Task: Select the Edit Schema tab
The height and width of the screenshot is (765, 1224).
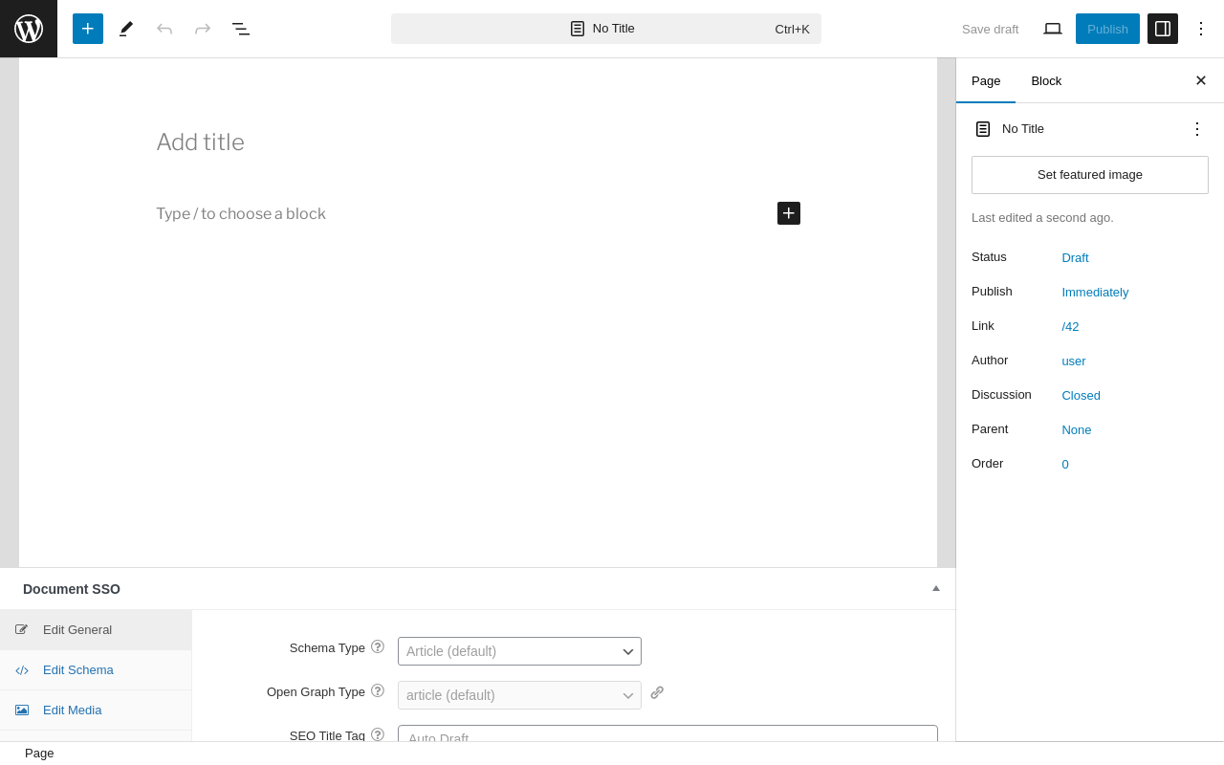Action: pyautogui.click(x=78, y=670)
